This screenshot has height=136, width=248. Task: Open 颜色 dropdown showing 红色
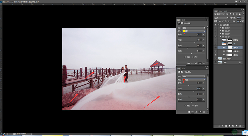pyautogui.click(x=194, y=80)
